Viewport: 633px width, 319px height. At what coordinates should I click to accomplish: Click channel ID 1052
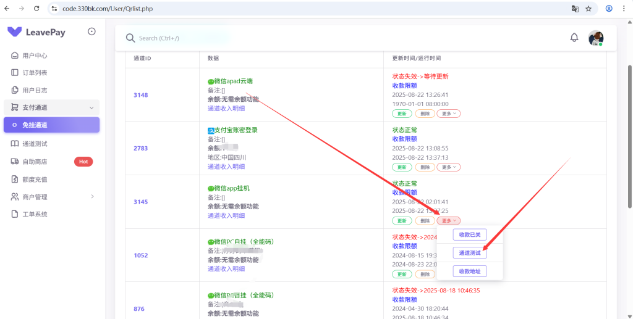tap(141, 255)
